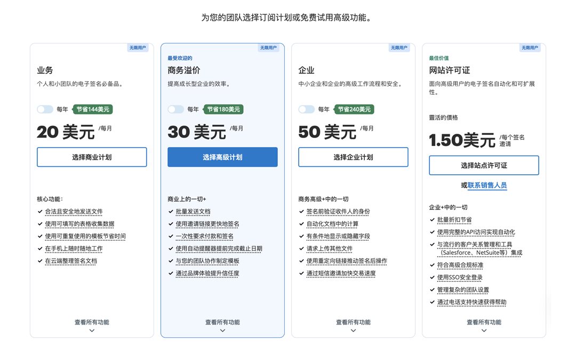Expand 查看所有功能 under the 业务 plan
The image size is (576, 357).
91,322
